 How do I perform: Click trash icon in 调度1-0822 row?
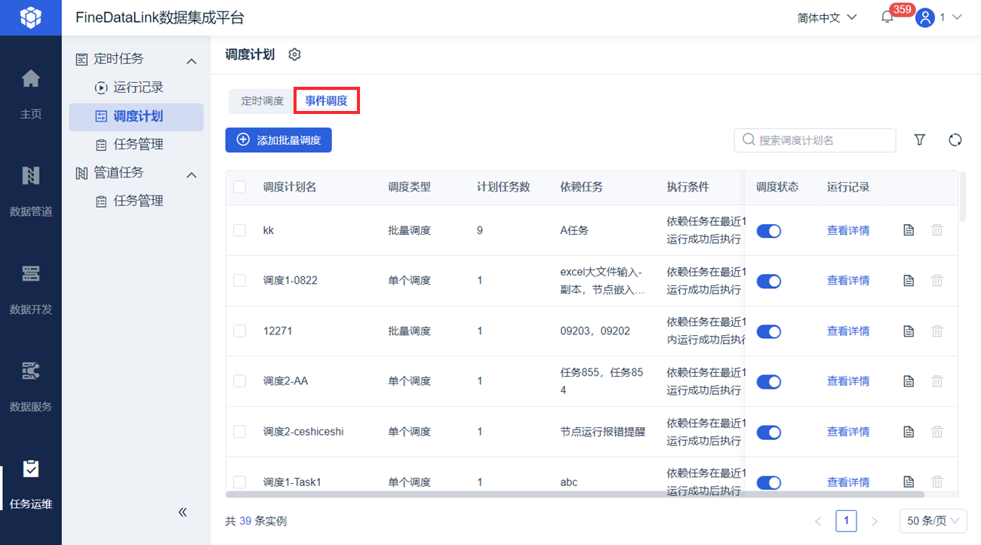coord(937,281)
